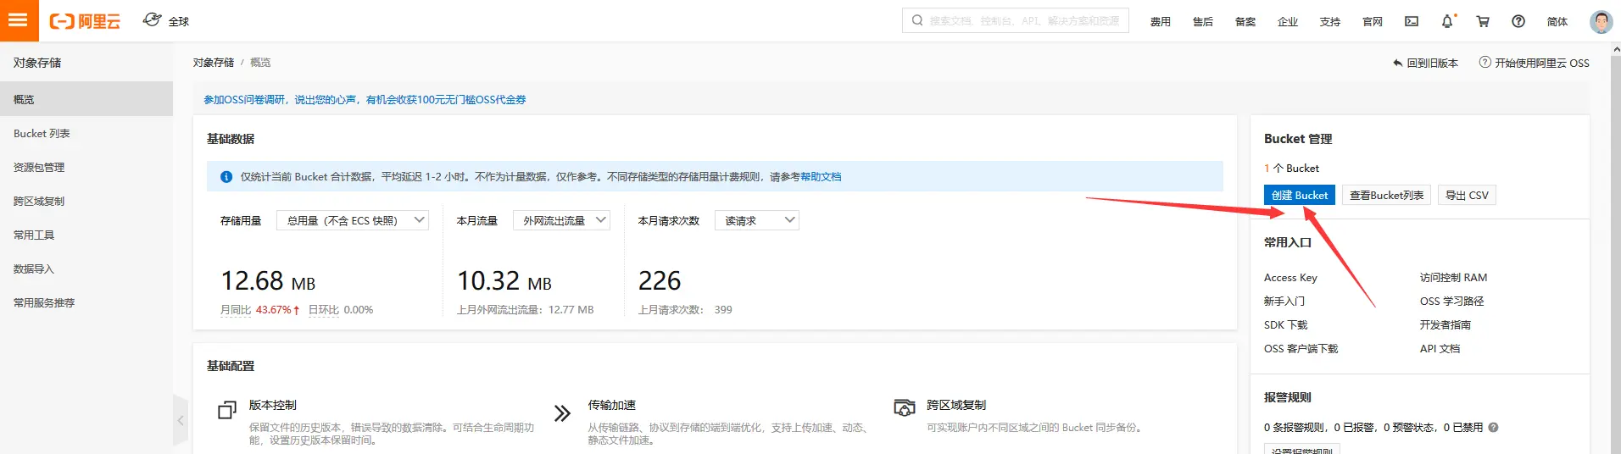Click the 传输加速 double-chevron icon
The image size is (1621, 454).
(x=562, y=413)
